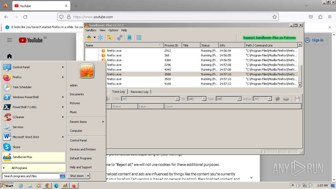The height and width of the screenshot is (189, 336).
Task: Click the Cleanup broom icon in Sandboxie toolbar
Action: (x=89, y=38)
